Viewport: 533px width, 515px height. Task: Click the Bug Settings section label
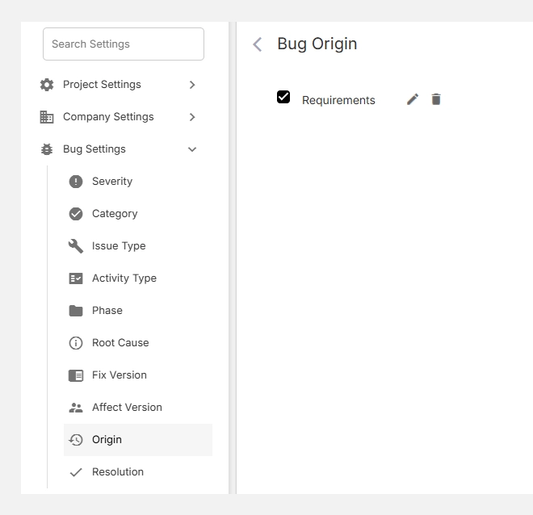94,149
